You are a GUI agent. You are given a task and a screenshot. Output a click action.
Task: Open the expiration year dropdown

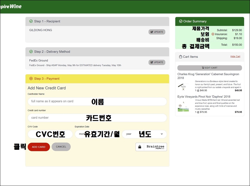tap(145, 134)
